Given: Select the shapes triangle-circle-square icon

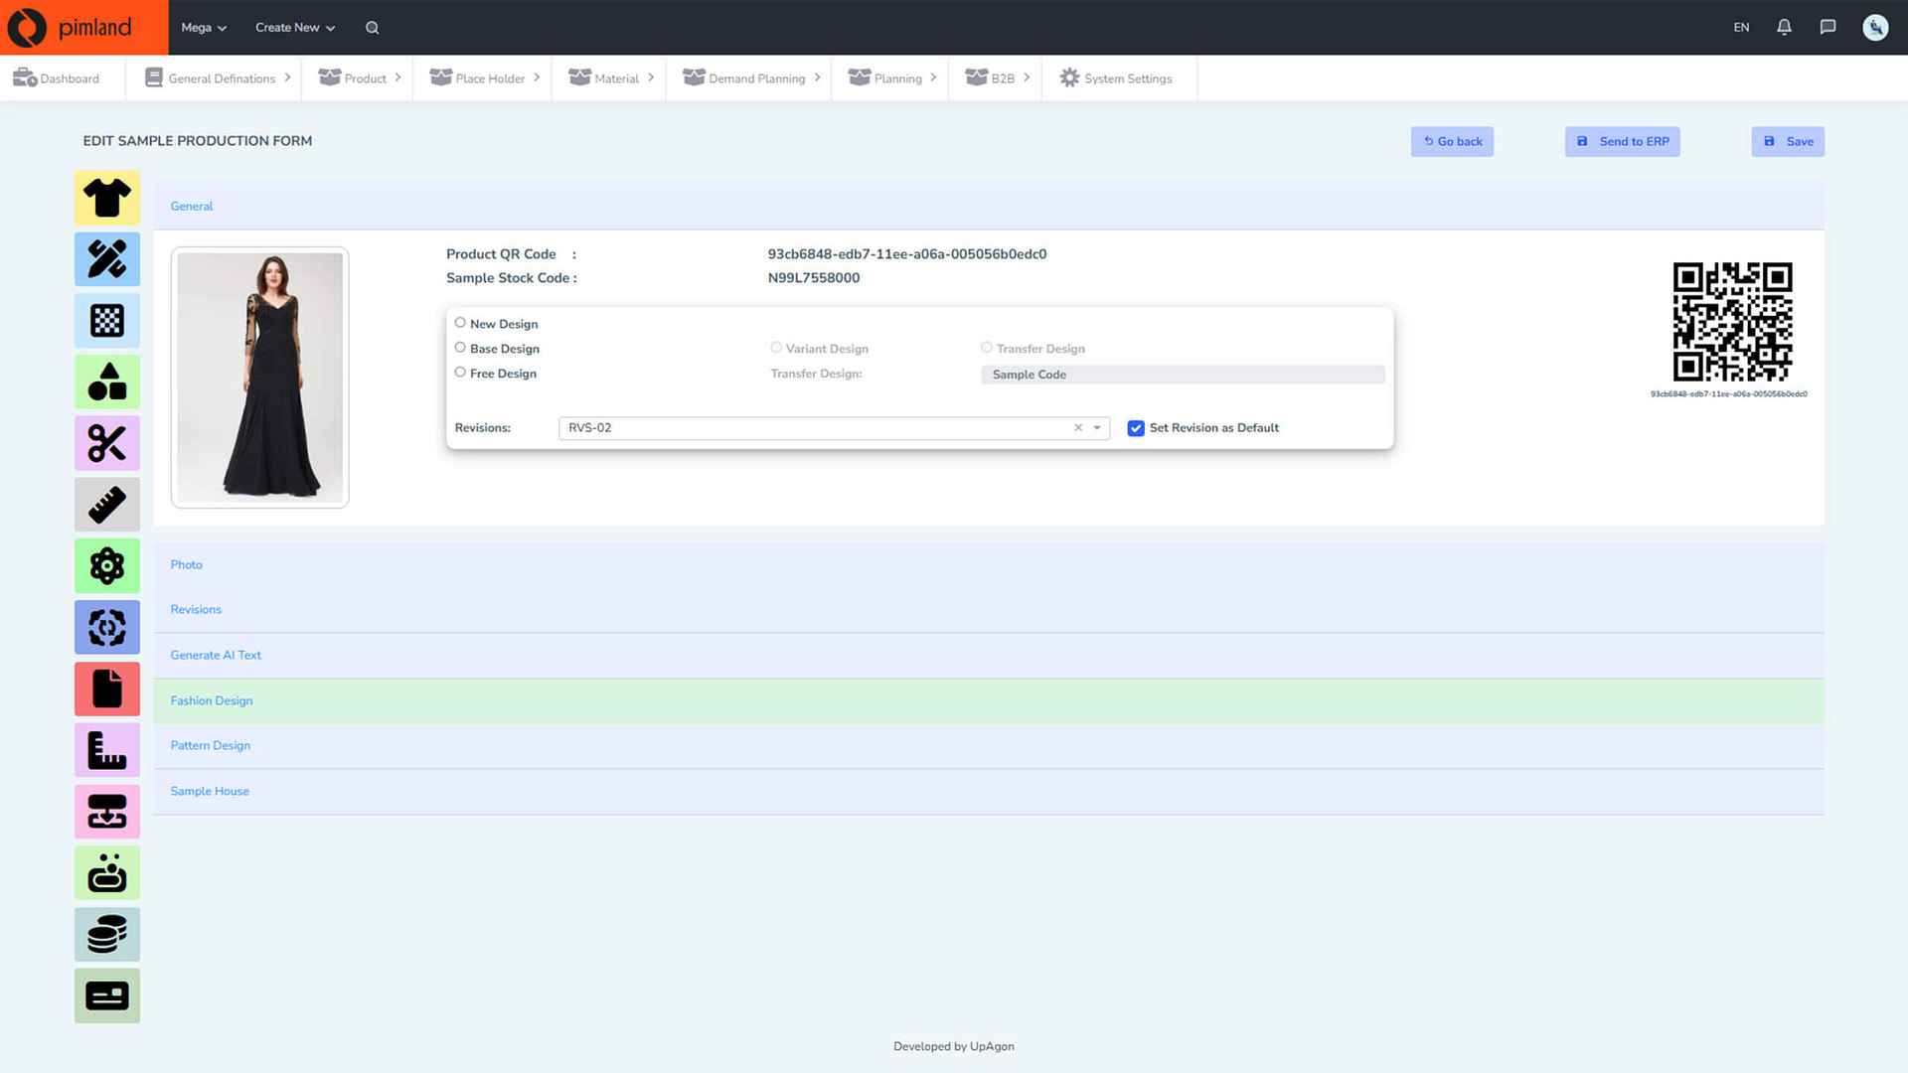Looking at the screenshot, I should click(107, 382).
